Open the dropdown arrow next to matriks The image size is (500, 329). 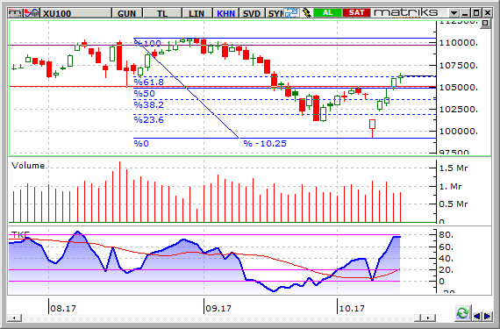click(454, 13)
